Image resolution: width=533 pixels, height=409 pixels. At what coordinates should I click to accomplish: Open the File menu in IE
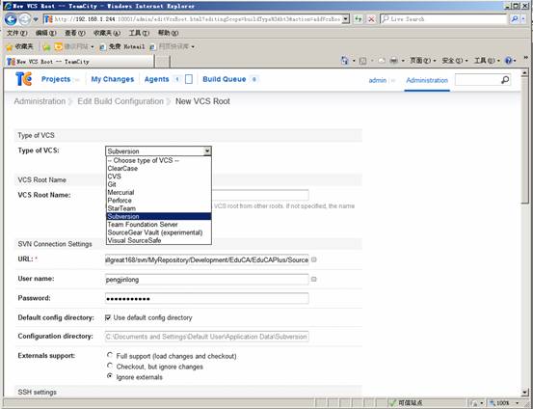coord(16,33)
